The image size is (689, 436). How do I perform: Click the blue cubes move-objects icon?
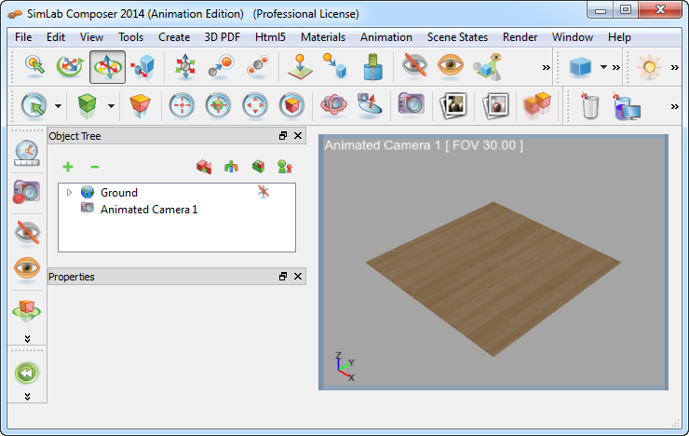click(143, 67)
